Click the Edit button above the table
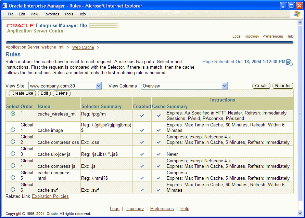 click(45, 93)
